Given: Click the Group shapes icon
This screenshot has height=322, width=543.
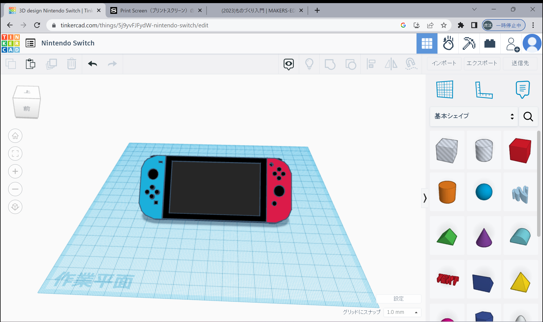Looking at the screenshot, I should (330, 64).
